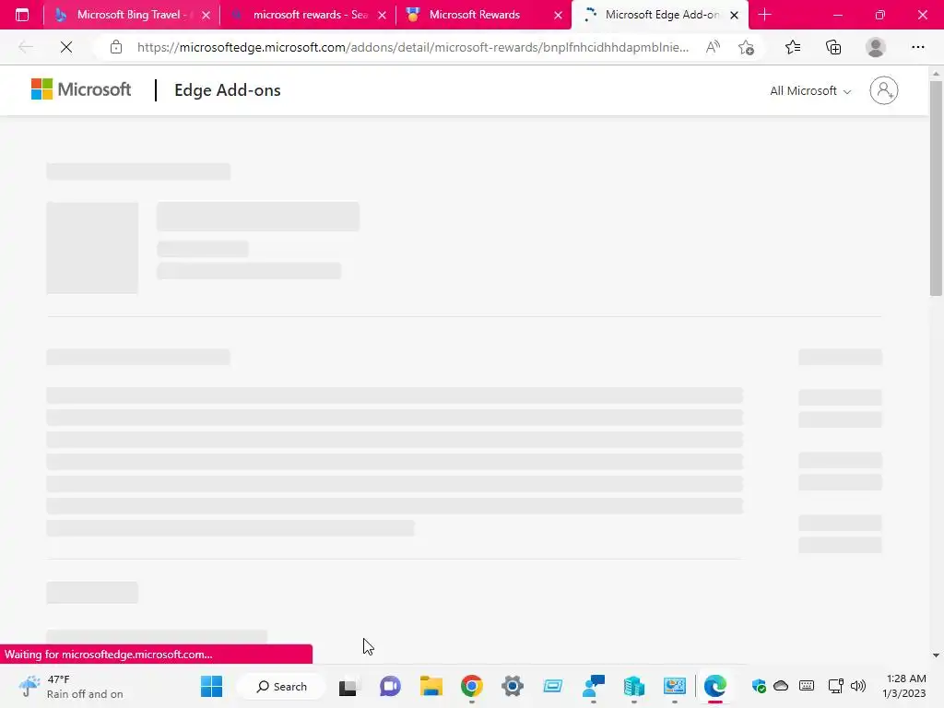
Task: Close the Microsoft Rewards tab
Action: tap(558, 15)
